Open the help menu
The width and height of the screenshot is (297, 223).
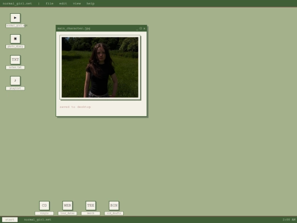pyautogui.click(x=91, y=3)
